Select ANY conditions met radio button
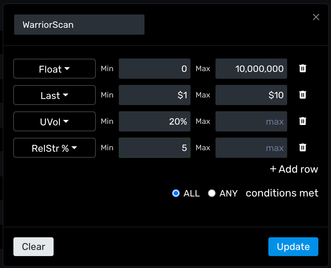 (212, 193)
